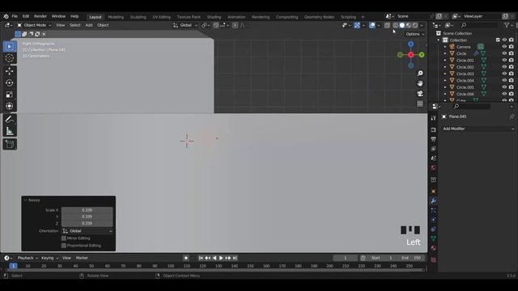Select the Move tool
The image size is (518, 291).
[10, 71]
